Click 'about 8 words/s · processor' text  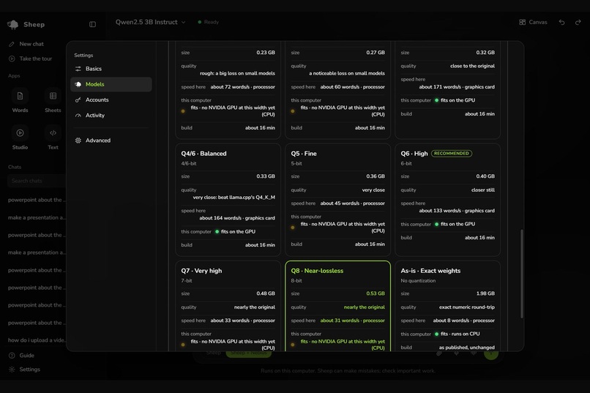pyautogui.click(x=464, y=321)
